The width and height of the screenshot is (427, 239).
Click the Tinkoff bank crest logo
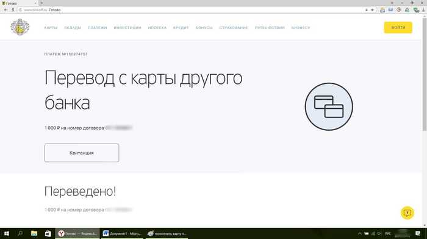coord(20,27)
